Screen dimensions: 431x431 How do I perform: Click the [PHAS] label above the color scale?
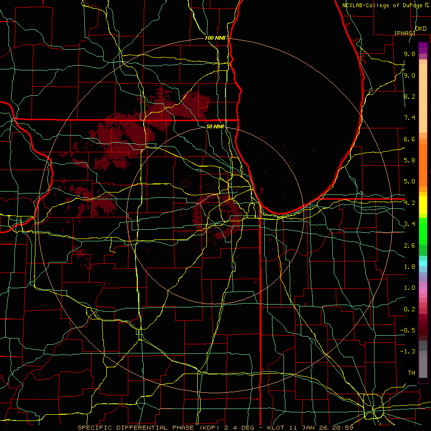tap(404, 33)
